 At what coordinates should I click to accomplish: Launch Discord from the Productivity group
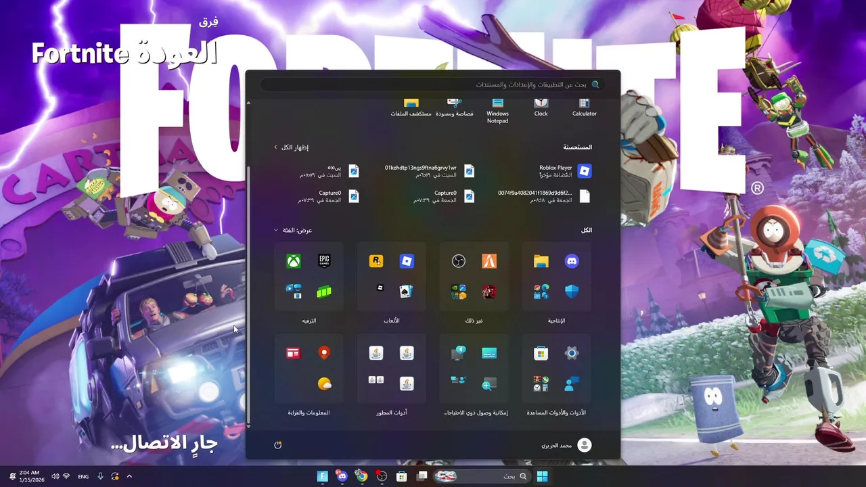point(572,261)
